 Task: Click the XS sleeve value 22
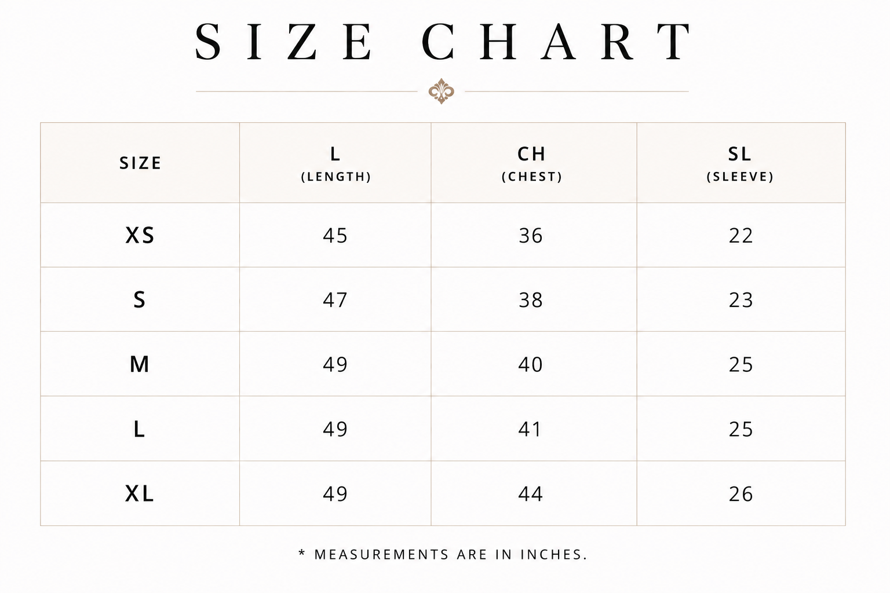click(741, 236)
